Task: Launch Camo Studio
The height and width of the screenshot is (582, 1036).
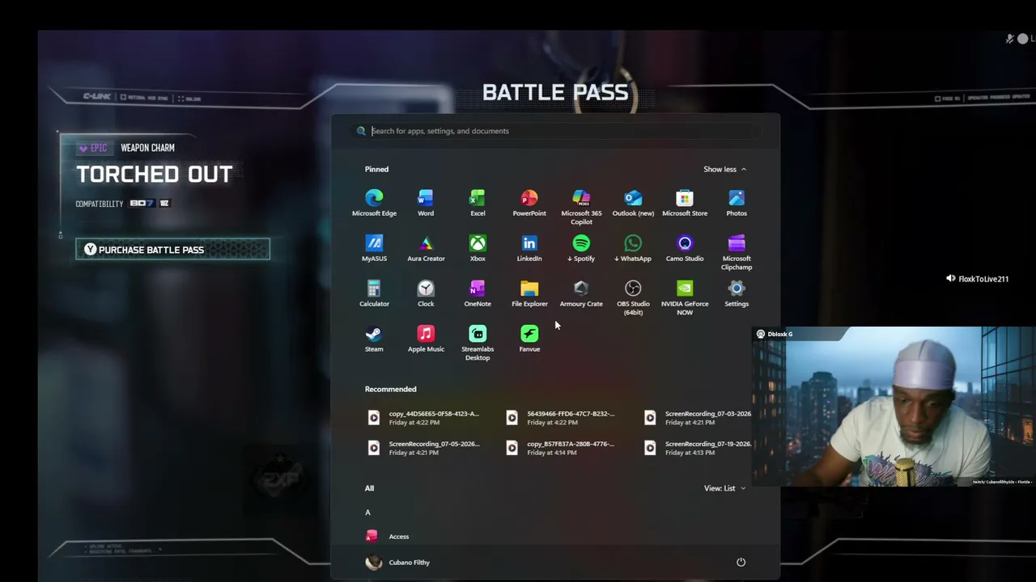Action: (x=685, y=248)
